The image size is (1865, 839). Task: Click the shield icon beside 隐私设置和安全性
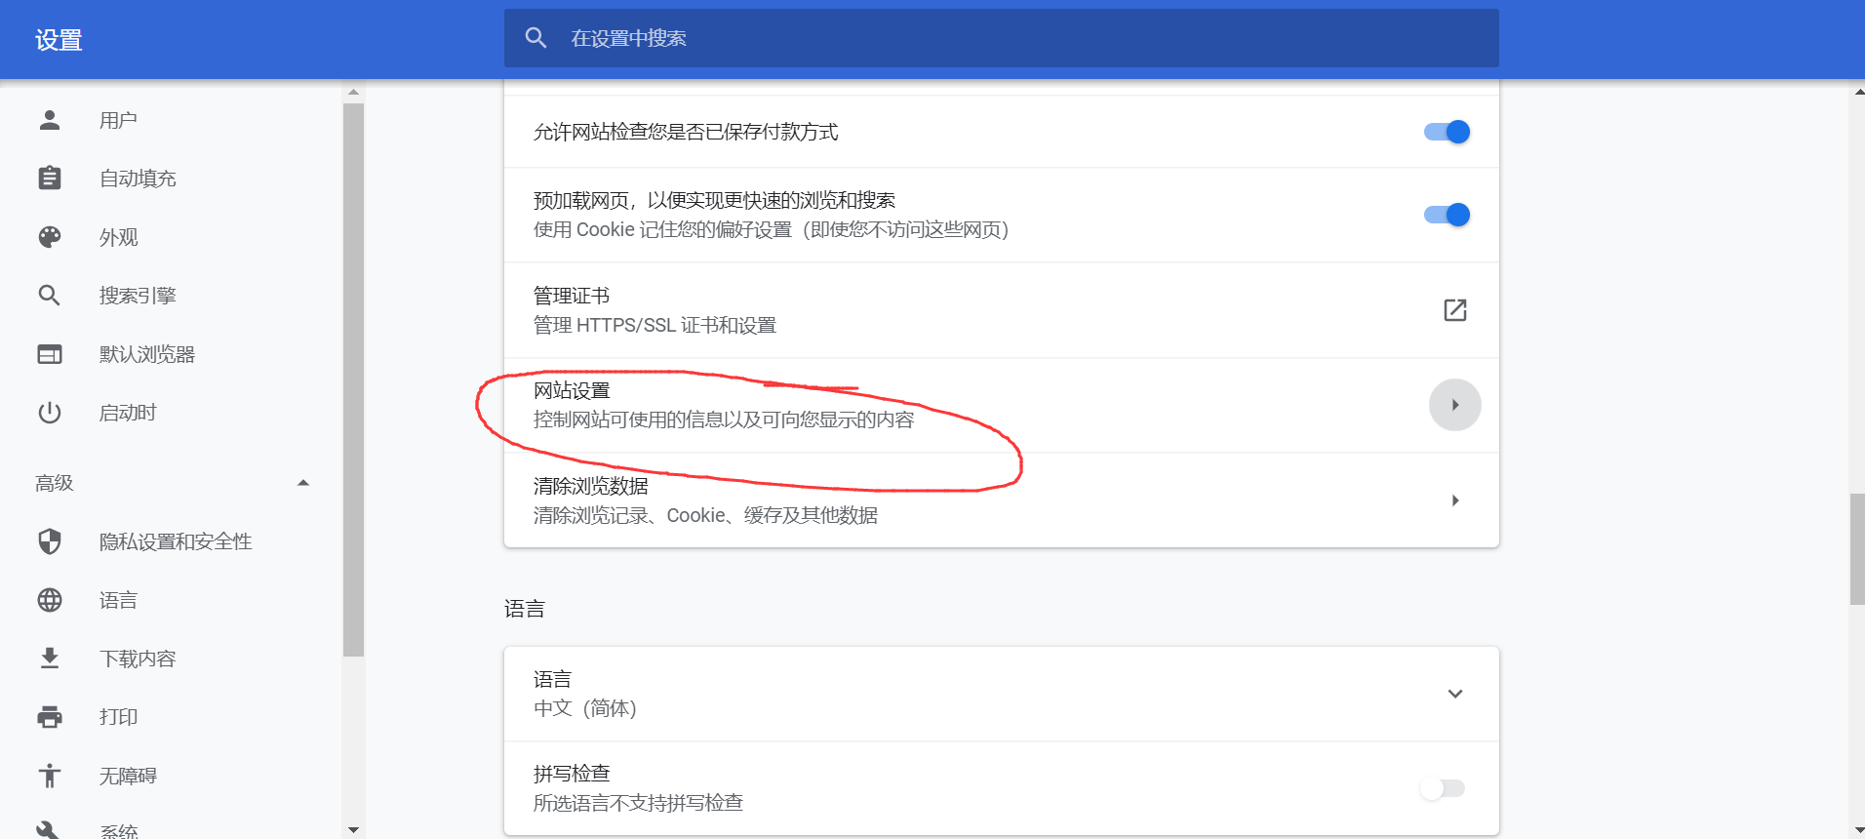pyautogui.click(x=50, y=541)
